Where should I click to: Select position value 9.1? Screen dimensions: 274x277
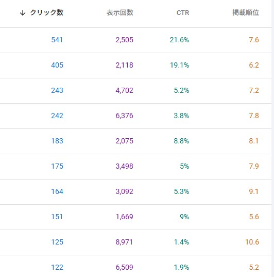tap(254, 191)
